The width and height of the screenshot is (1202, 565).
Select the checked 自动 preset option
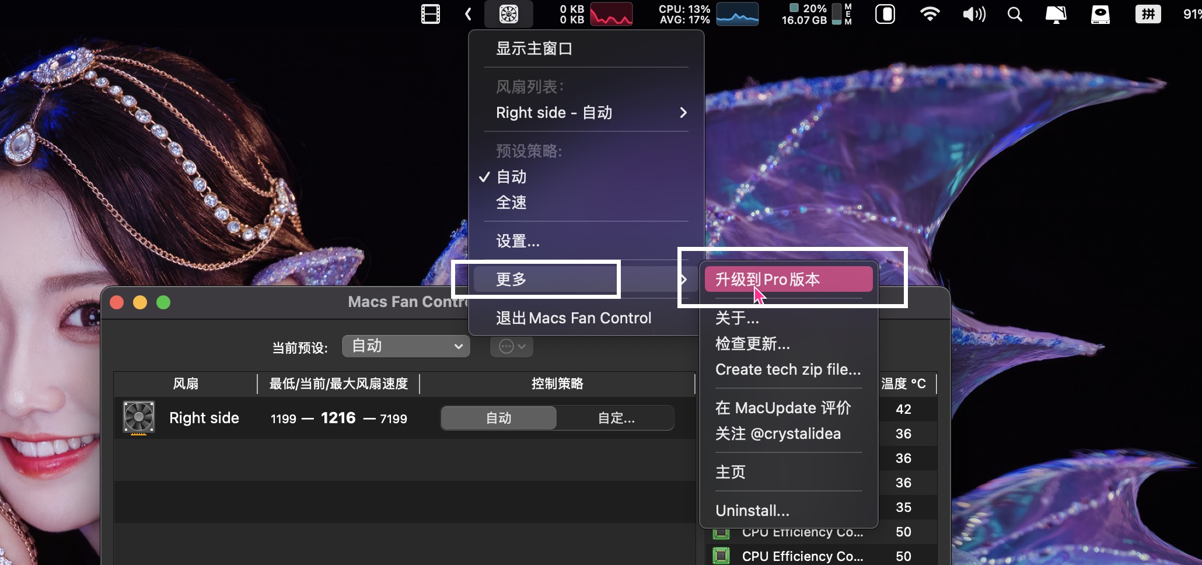pos(510,176)
